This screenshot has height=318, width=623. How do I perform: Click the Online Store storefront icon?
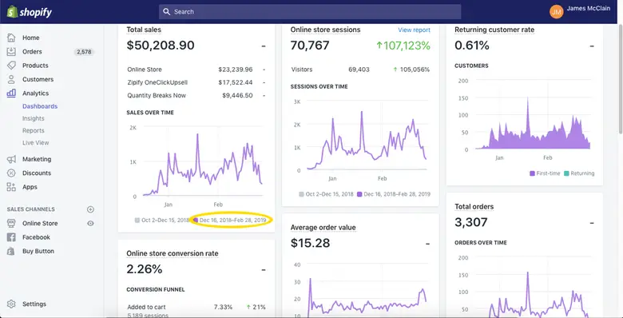coord(11,224)
